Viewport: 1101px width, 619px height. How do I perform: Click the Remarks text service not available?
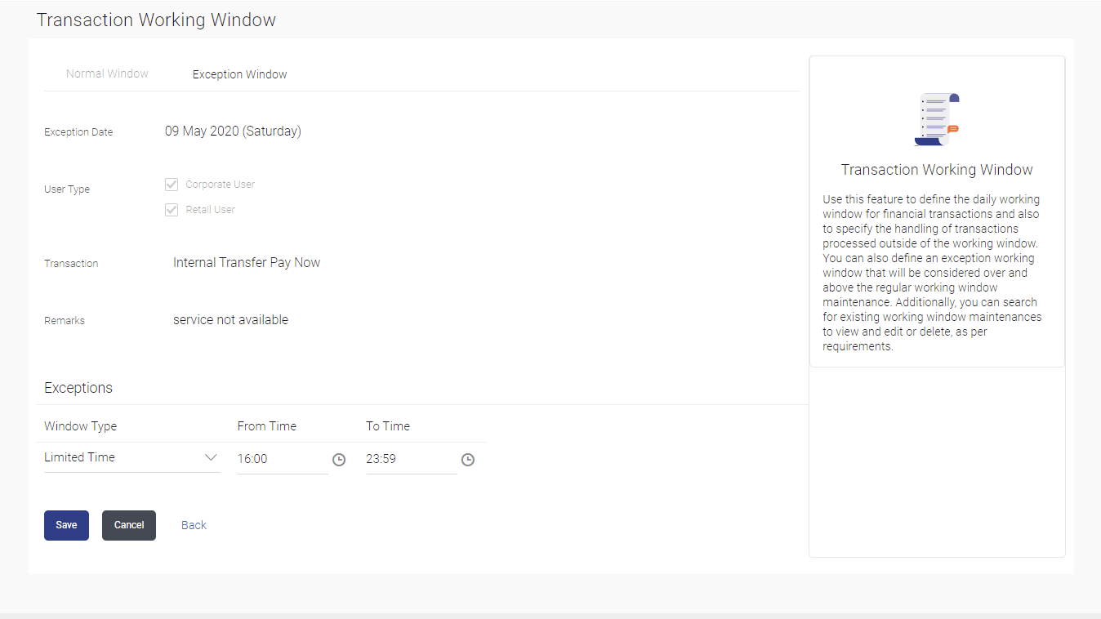tap(230, 319)
